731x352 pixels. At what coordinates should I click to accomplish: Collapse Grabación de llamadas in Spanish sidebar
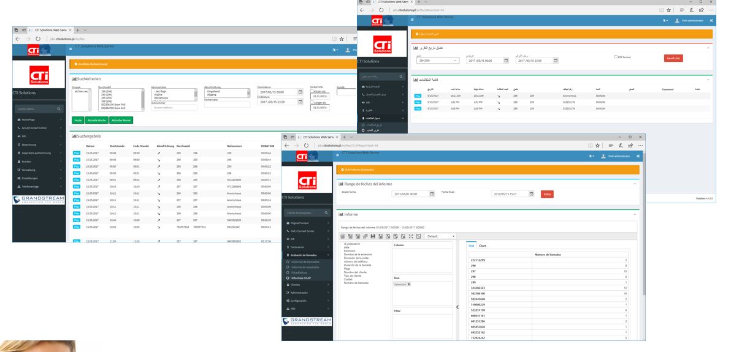point(308,255)
